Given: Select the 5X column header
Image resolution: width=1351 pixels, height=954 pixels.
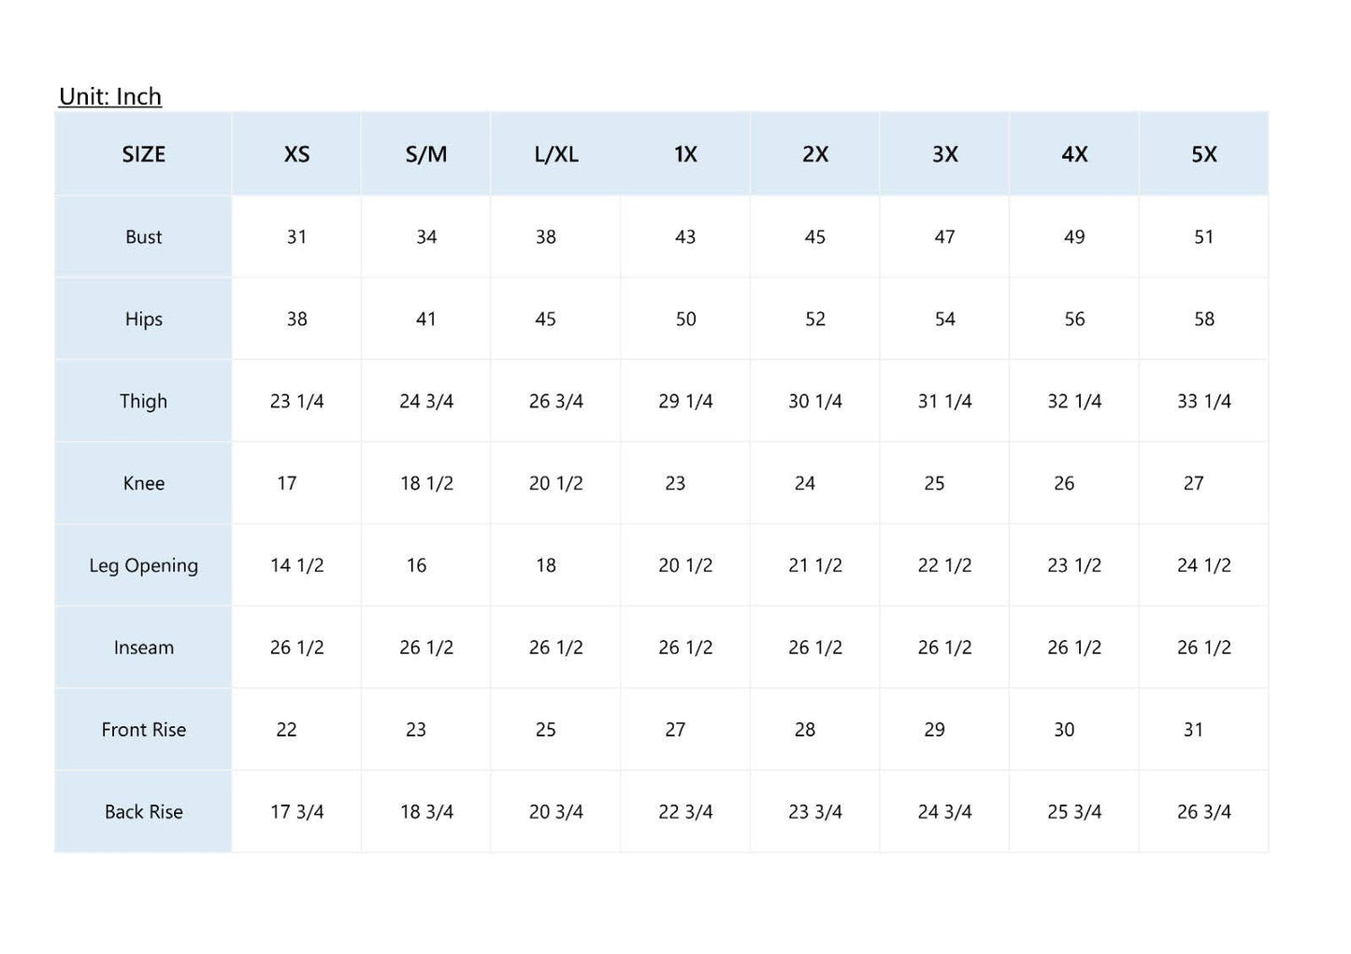Looking at the screenshot, I should [1204, 154].
